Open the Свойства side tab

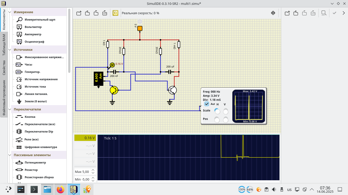pyautogui.click(x=4, y=68)
